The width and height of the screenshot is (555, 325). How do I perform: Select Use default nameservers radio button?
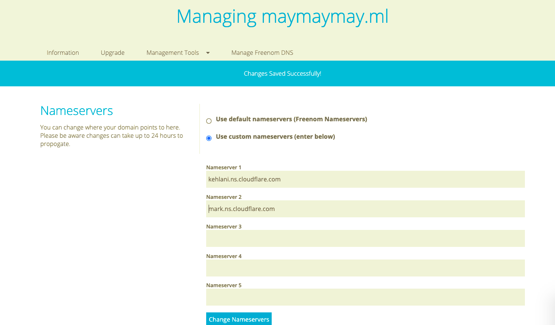pos(209,121)
